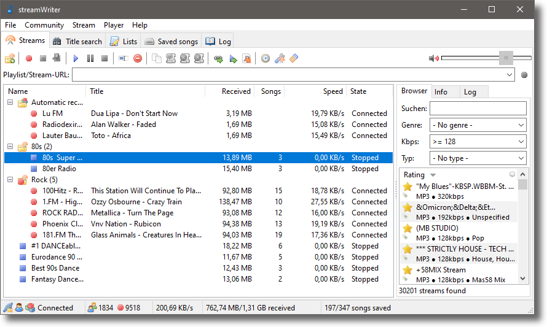
Task: Open the Community menu
Action: pos(44,25)
